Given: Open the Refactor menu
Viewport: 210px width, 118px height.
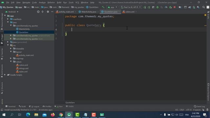Looking at the screenshot, I should [x=51, y=3].
